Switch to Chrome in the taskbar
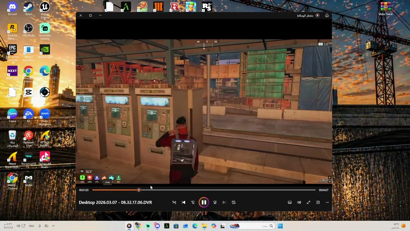Viewport: 410px width, 231px height. pos(138,226)
